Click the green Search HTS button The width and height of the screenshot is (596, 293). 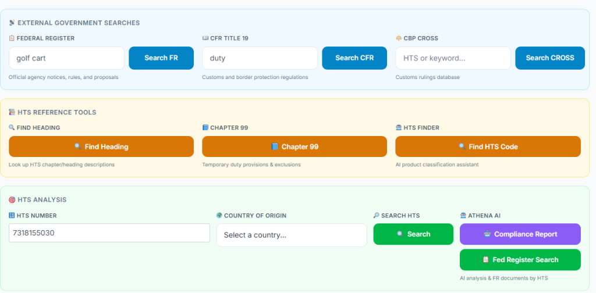tap(413, 234)
